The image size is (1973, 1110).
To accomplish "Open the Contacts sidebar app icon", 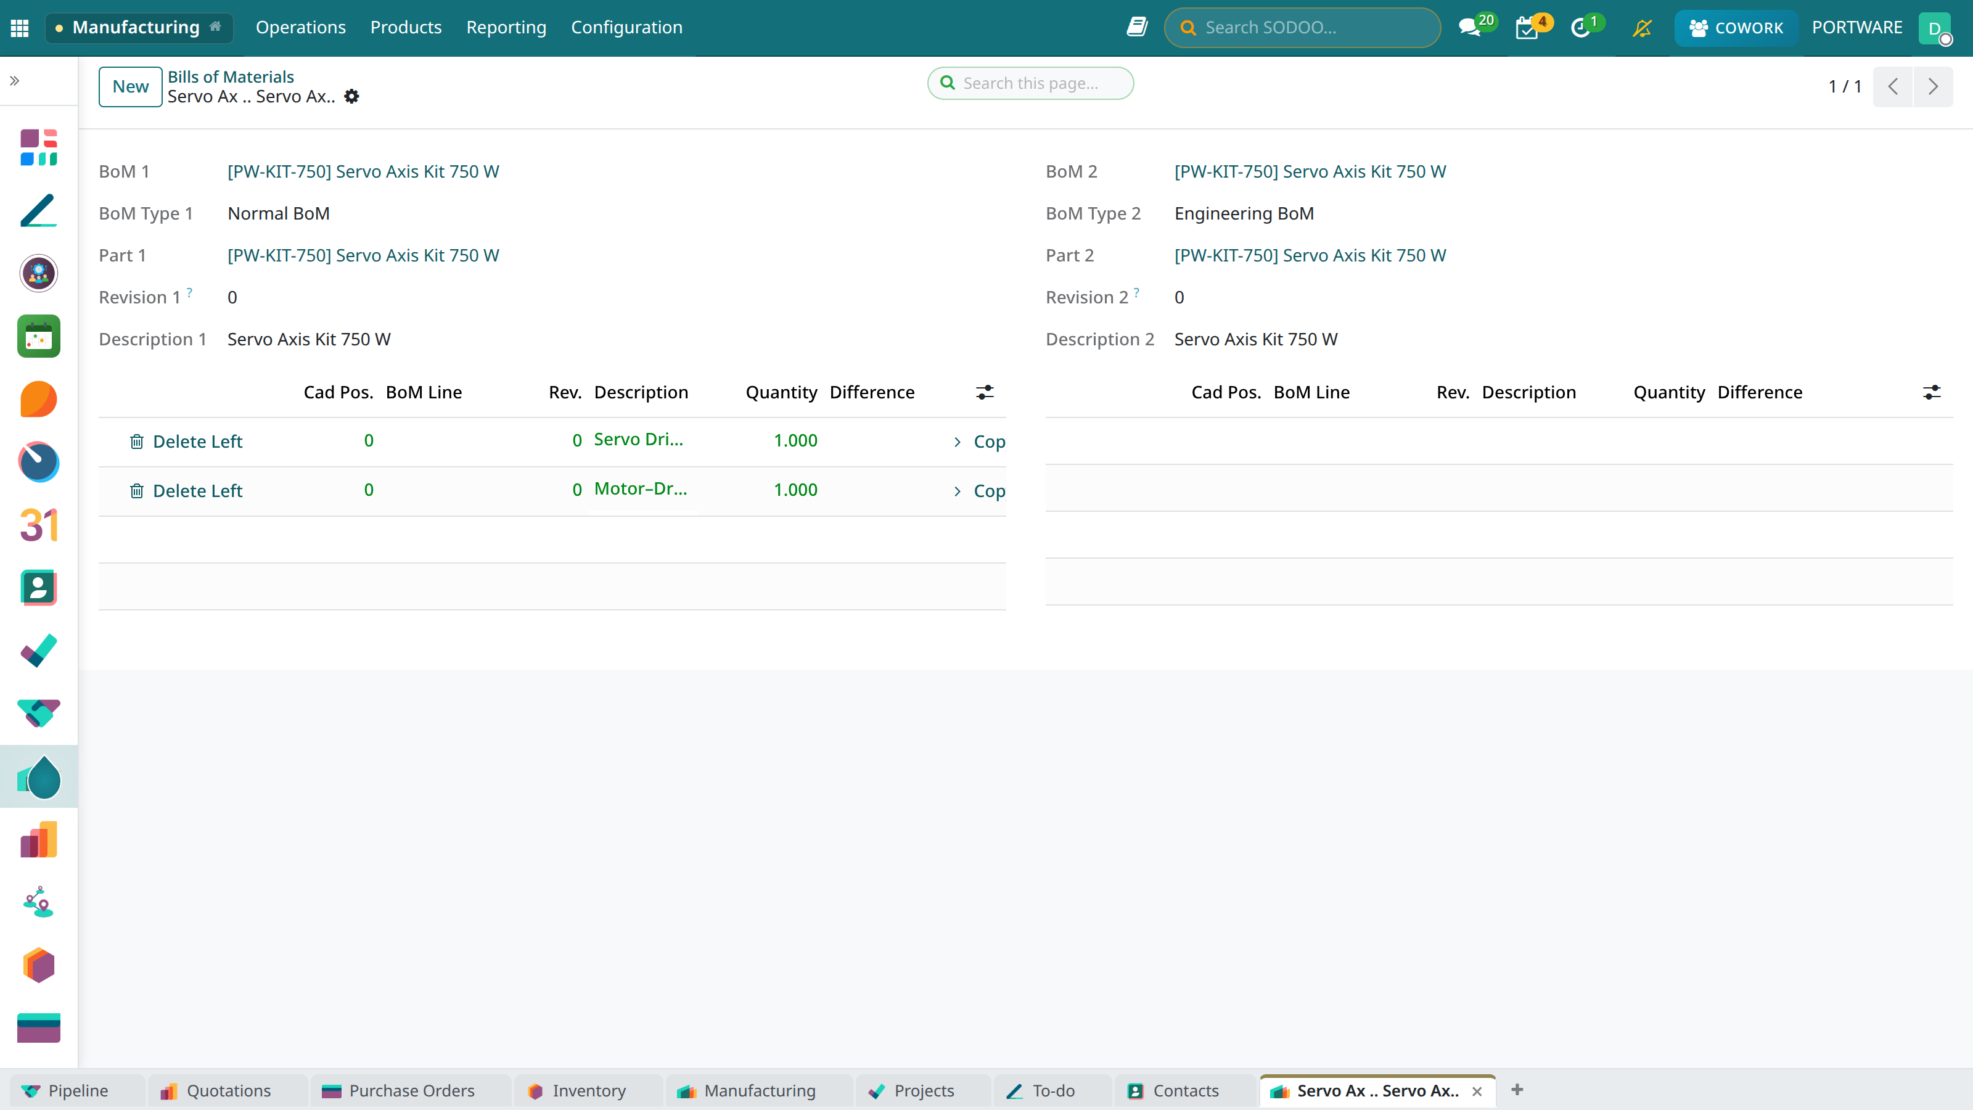I will click(x=38, y=588).
